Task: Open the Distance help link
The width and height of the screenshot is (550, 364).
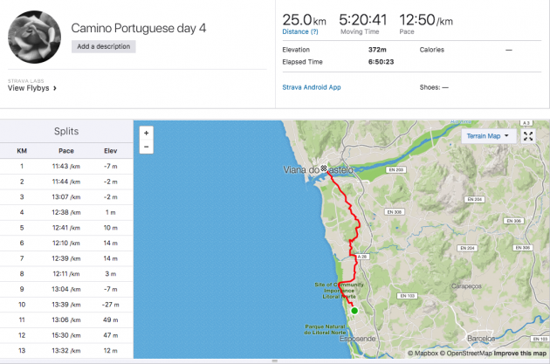Action: pos(299,31)
